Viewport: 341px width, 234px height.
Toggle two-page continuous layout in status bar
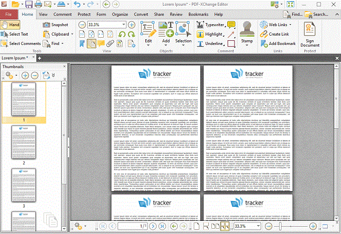(225, 226)
